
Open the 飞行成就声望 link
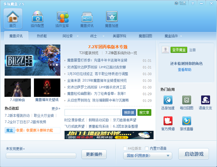[x=74, y=126]
